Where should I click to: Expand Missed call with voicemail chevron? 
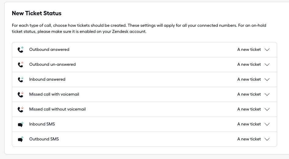pos(267,94)
